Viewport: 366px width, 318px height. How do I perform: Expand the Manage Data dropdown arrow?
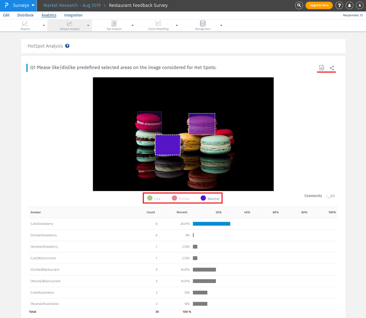221,25
